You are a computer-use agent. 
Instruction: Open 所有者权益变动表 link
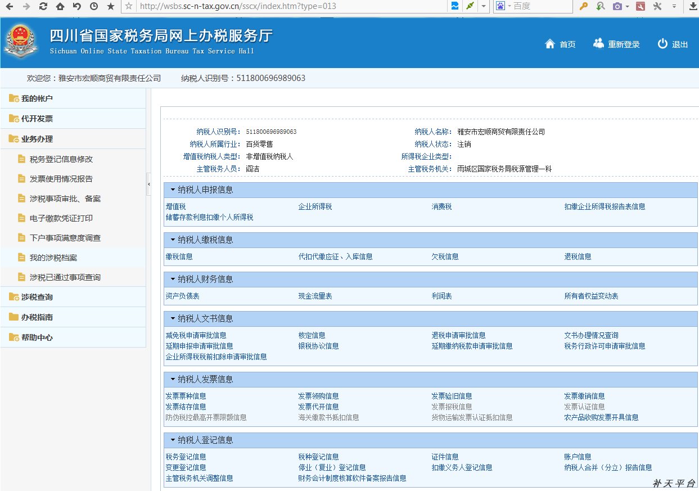tap(591, 296)
